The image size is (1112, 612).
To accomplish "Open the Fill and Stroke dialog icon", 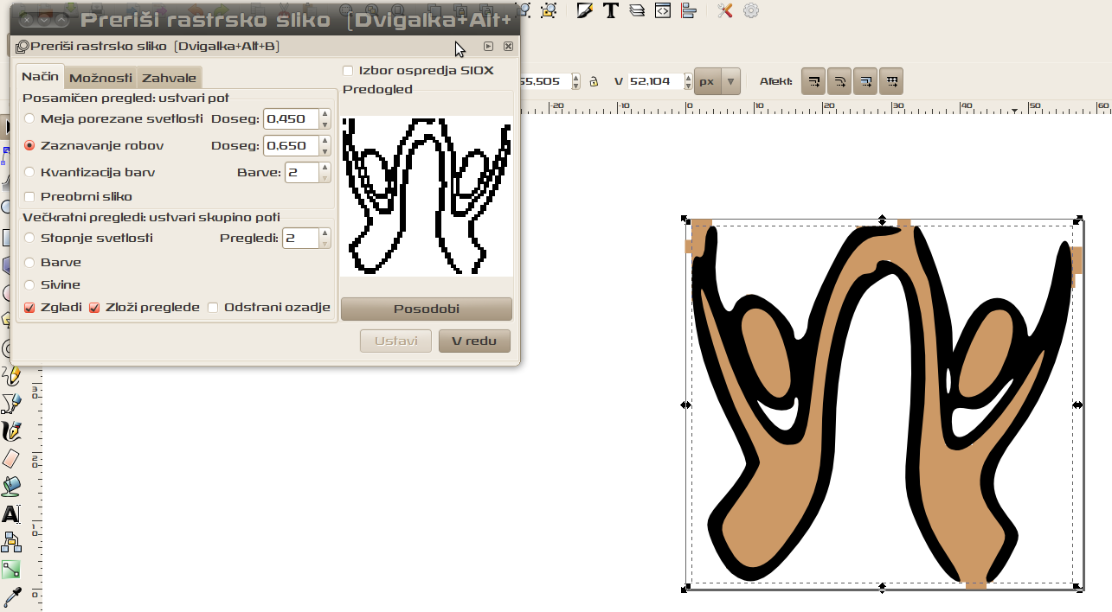I will (586, 10).
